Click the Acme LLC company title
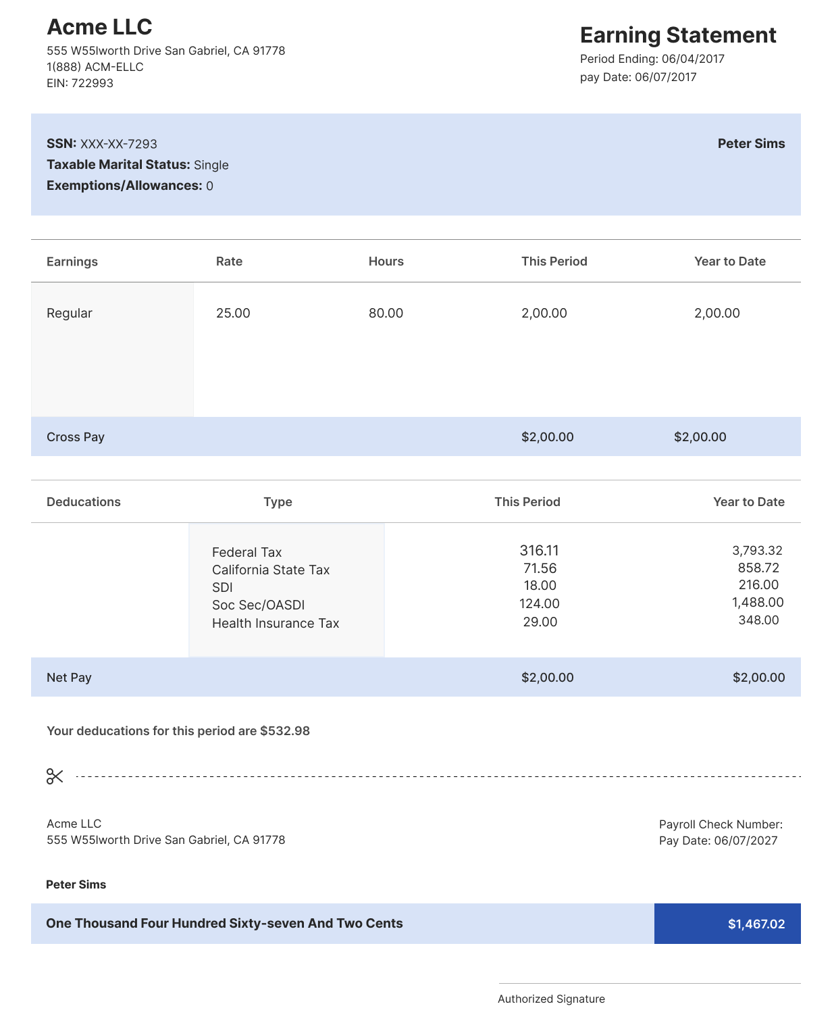The height and width of the screenshot is (1025, 832). point(99,27)
